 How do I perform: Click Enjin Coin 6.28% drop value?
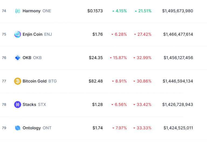(121, 34)
